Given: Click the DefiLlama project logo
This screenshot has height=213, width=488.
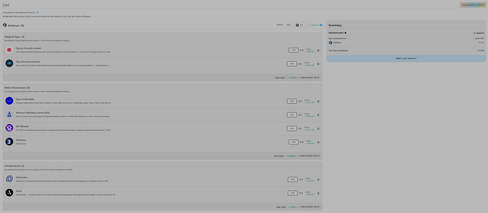Looking at the screenshot, I should click(9, 141).
